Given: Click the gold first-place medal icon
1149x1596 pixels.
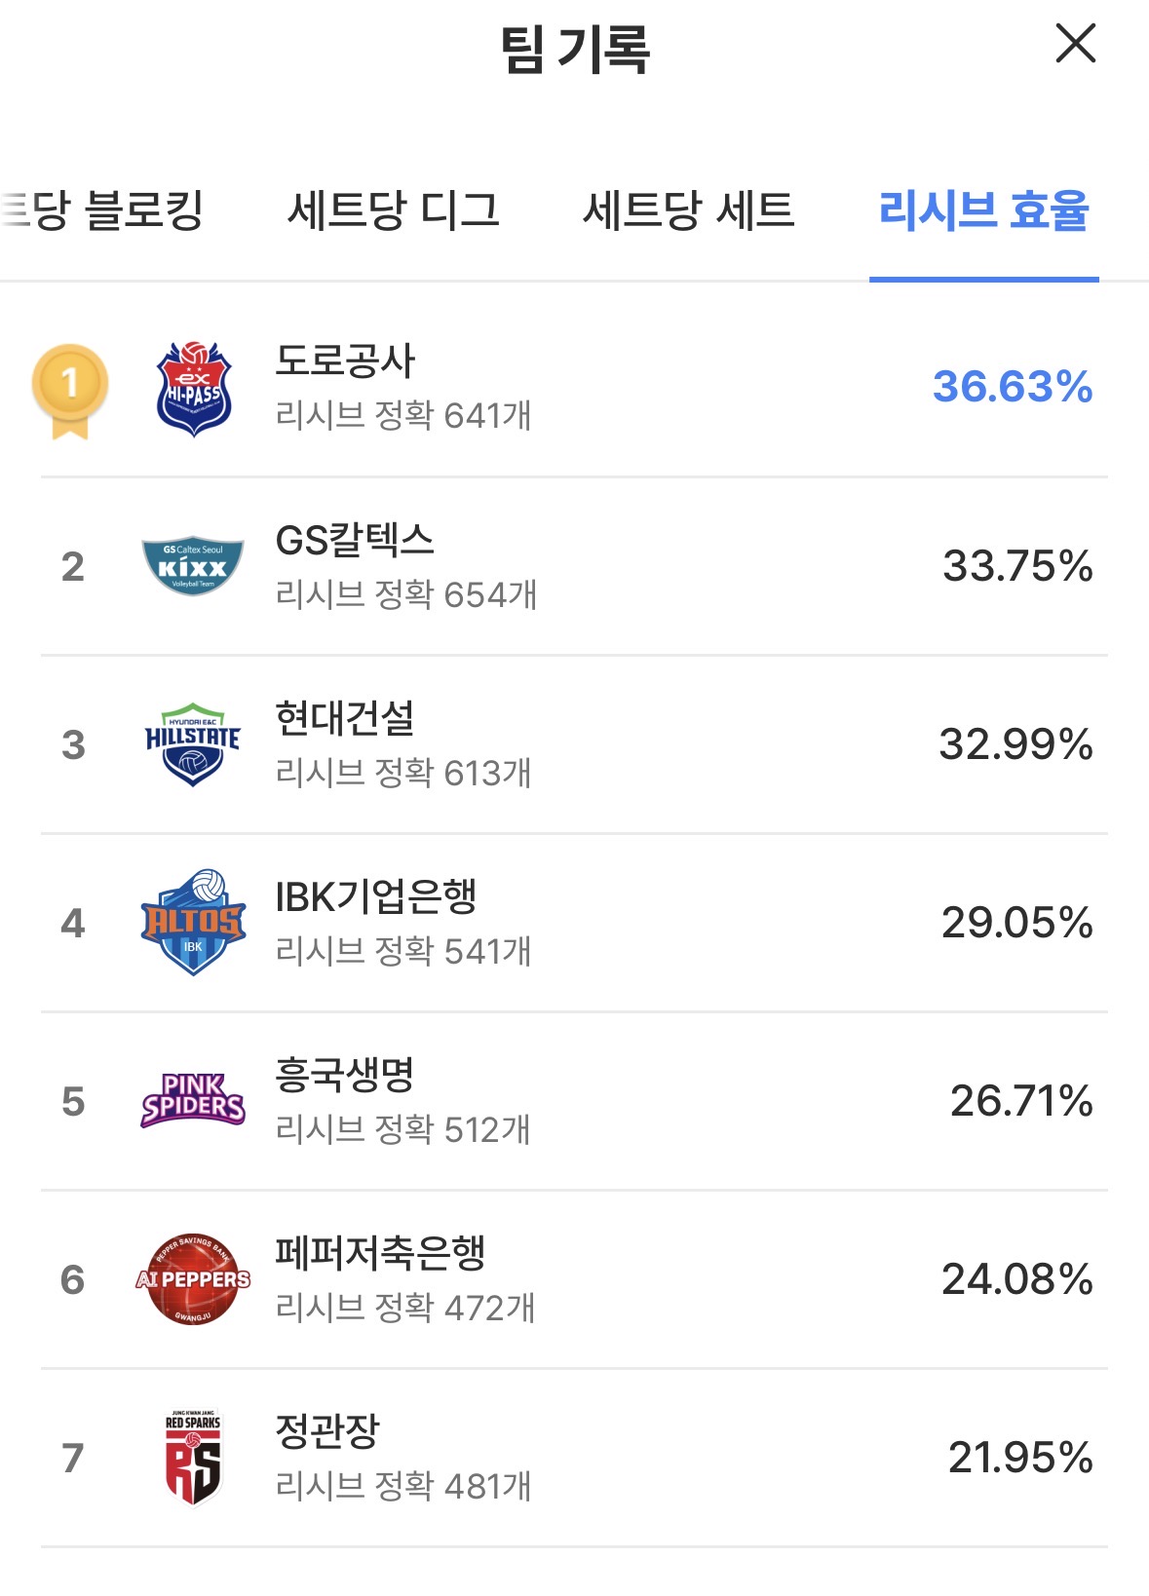Looking at the screenshot, I should (70, 390).
